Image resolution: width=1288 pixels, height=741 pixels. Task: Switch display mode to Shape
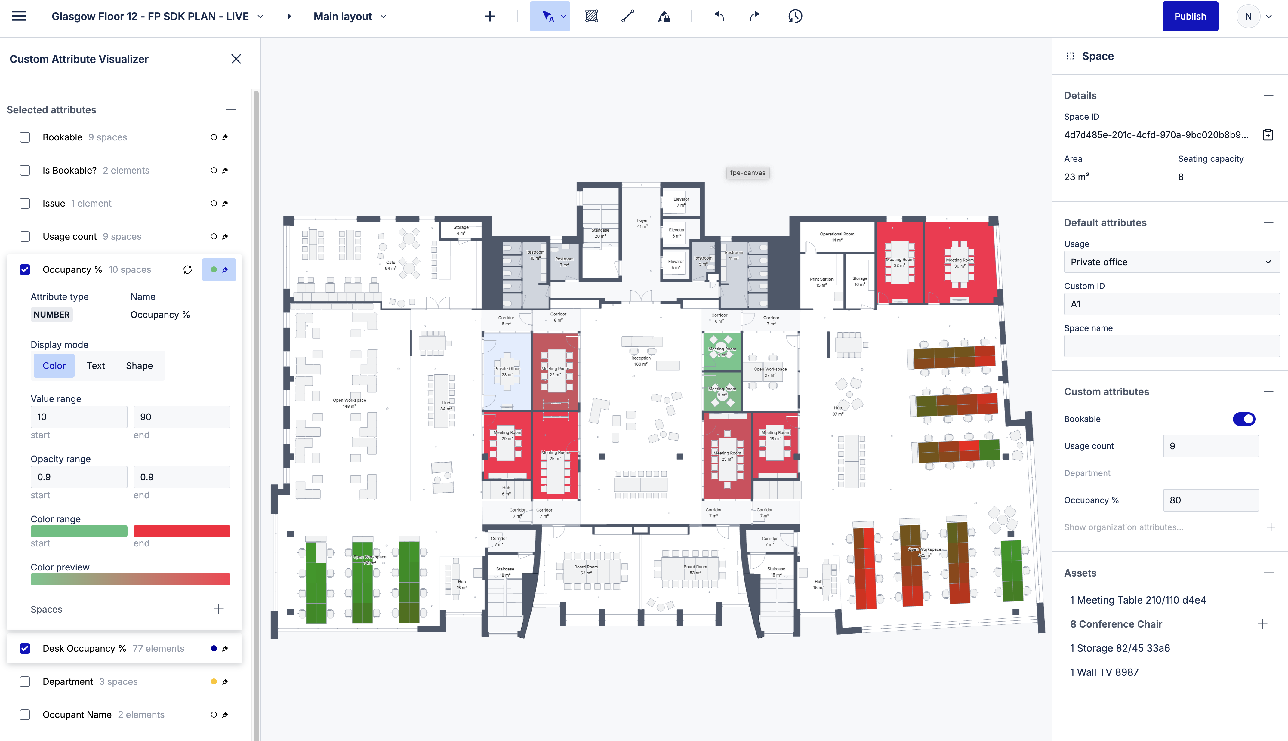coord(140,365)
